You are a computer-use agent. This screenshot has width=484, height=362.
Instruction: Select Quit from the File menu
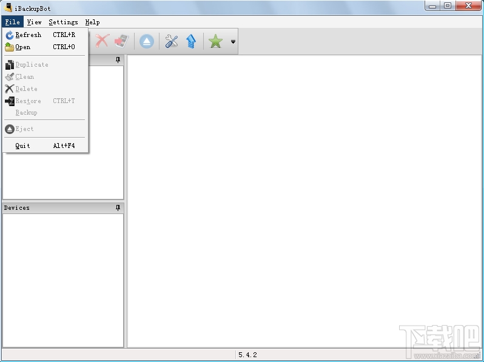[x=45, y=146]
